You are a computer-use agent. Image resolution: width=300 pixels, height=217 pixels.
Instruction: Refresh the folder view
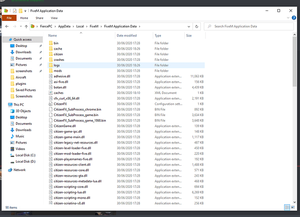coord(197,27)
